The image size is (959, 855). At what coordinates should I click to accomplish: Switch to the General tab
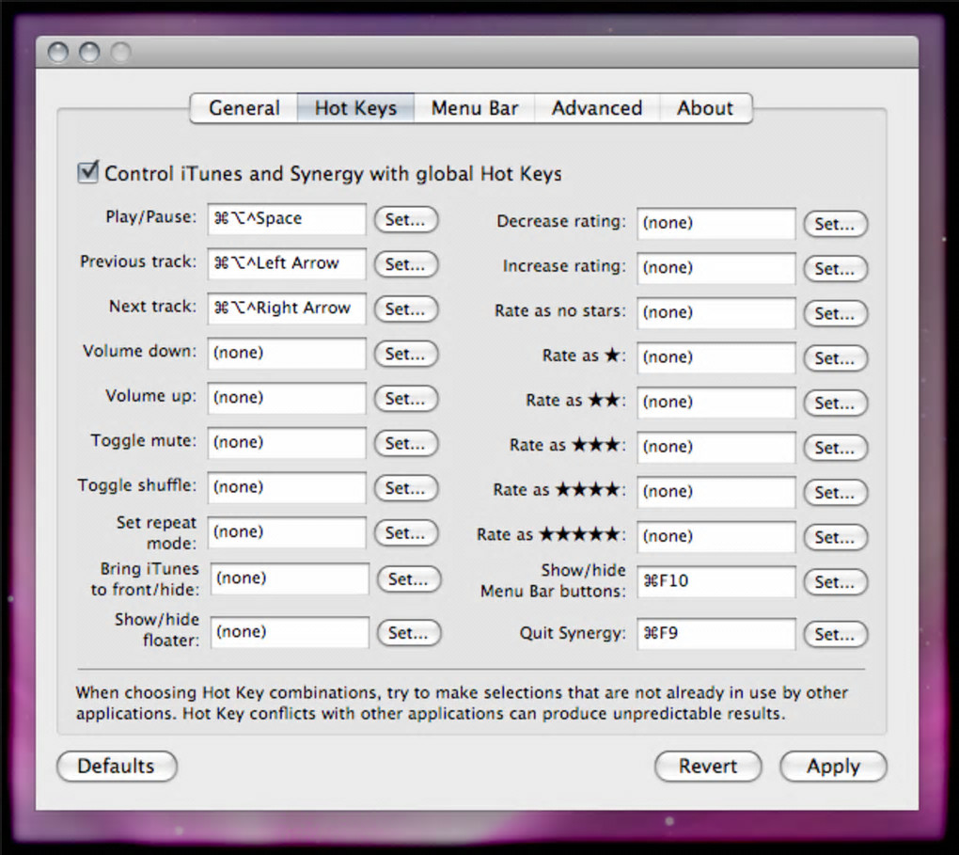click(244, 108)
